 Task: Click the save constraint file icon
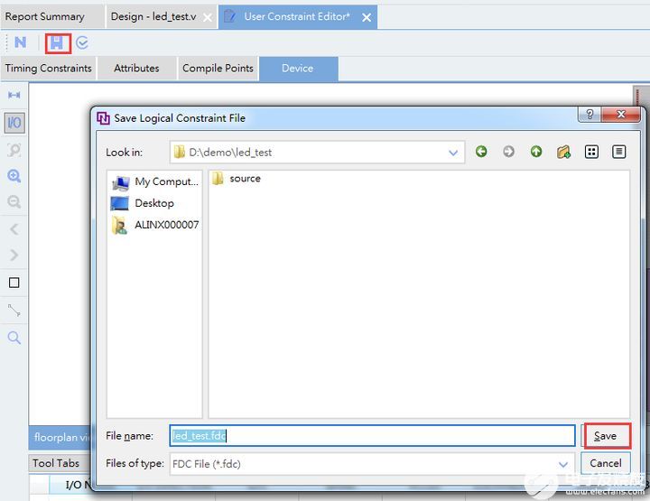coord(57,42)
